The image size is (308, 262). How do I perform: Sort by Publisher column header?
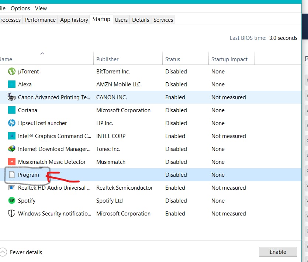click(128, 59)
